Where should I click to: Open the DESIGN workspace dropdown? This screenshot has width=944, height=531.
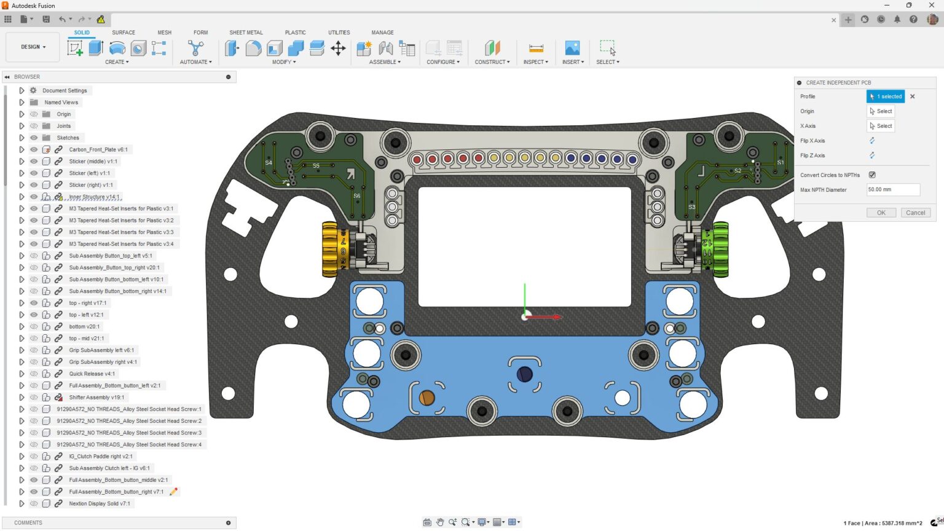pos(32,46)
